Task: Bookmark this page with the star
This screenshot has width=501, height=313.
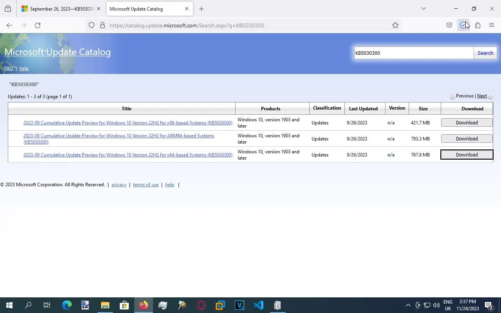Action: [395, 25]
